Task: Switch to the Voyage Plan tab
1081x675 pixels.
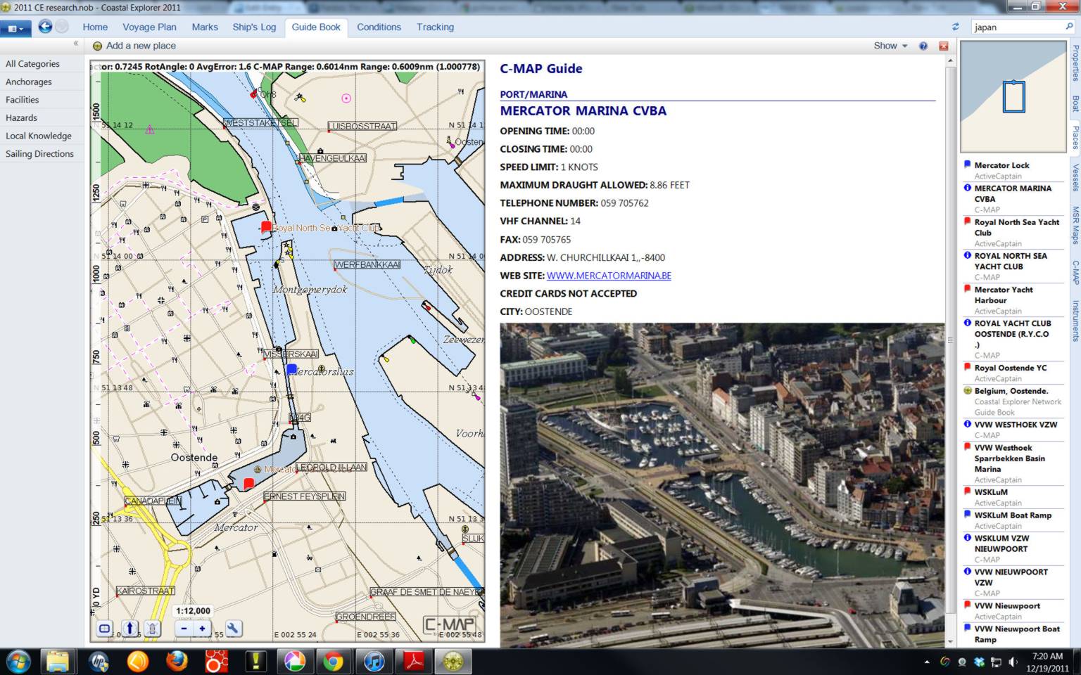Action: point(149,27)
